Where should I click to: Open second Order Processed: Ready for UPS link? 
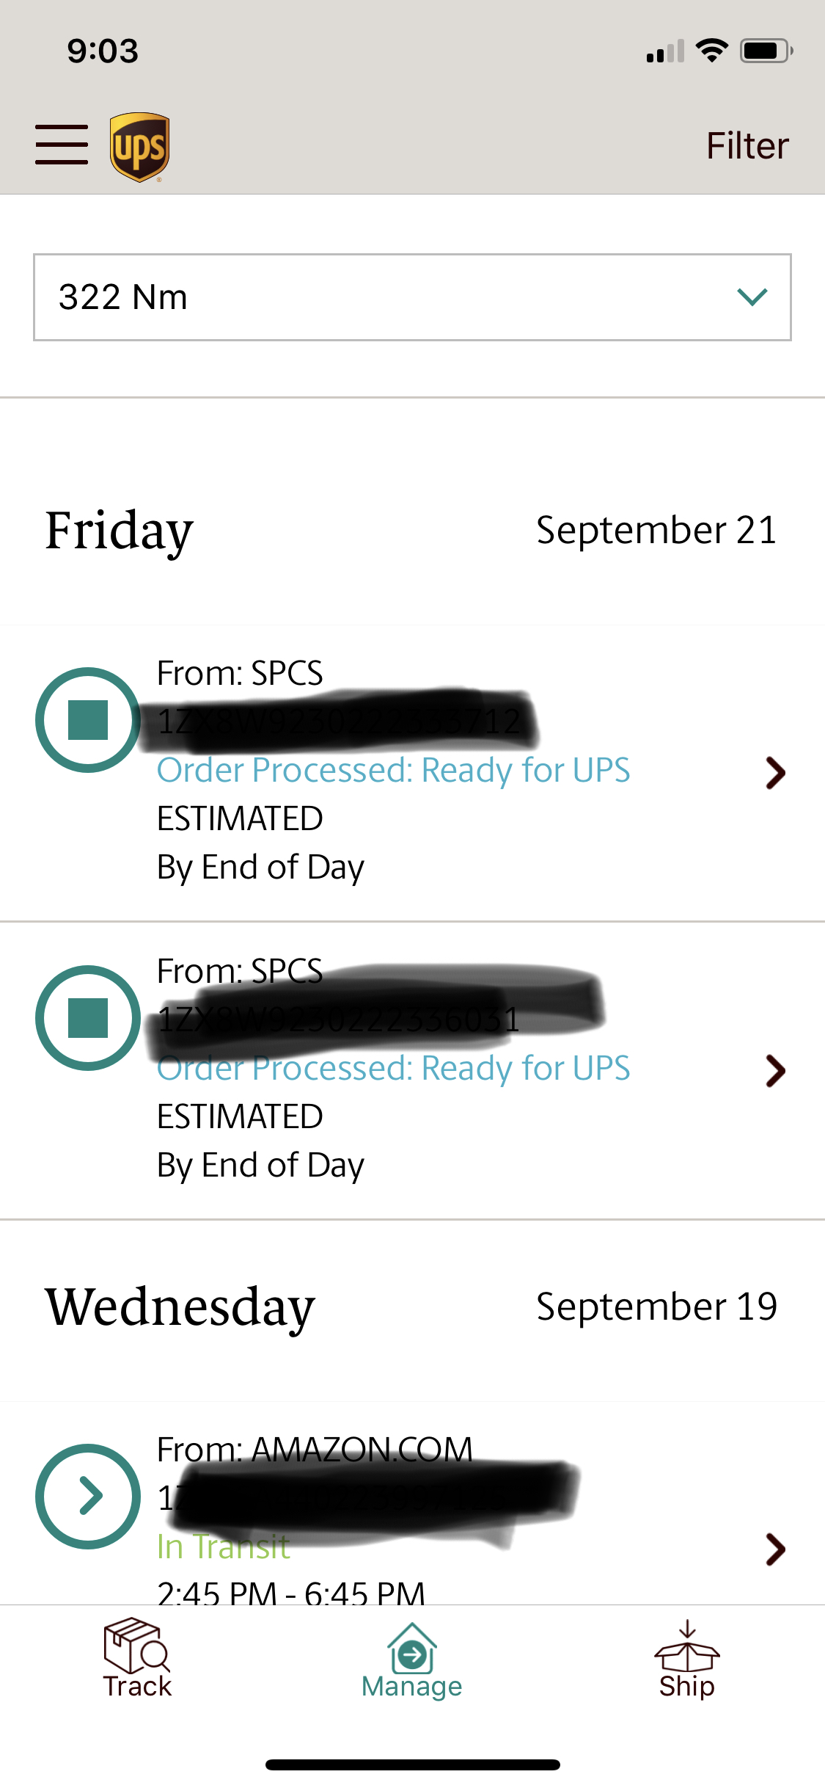click(x=394, y=1069)
